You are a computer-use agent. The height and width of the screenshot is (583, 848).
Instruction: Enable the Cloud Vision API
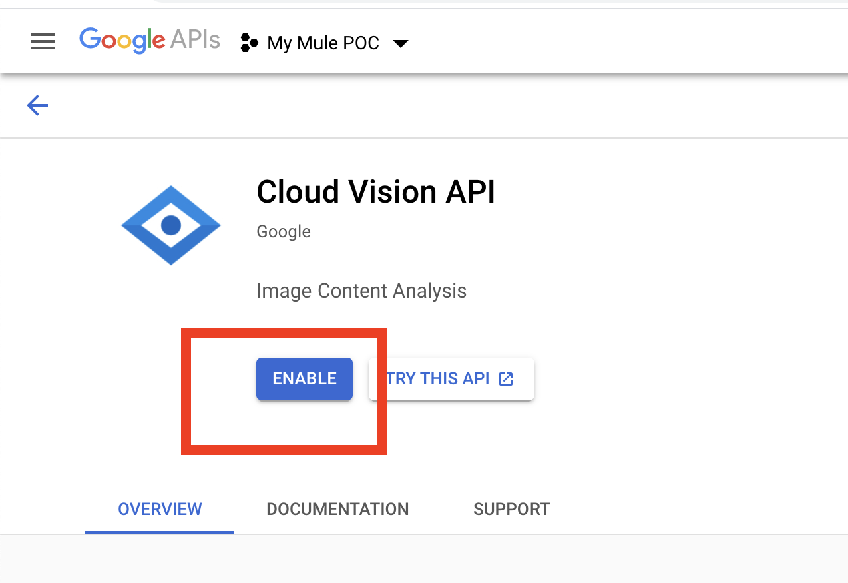coord(304,378)
